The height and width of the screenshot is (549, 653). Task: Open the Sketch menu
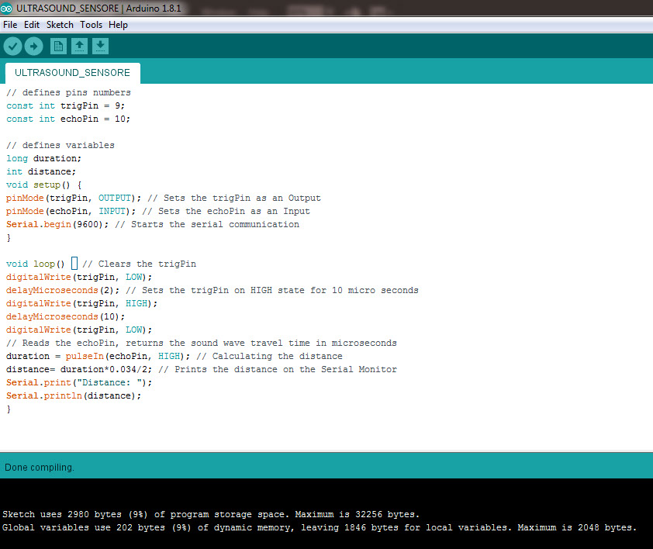(60, 25)
